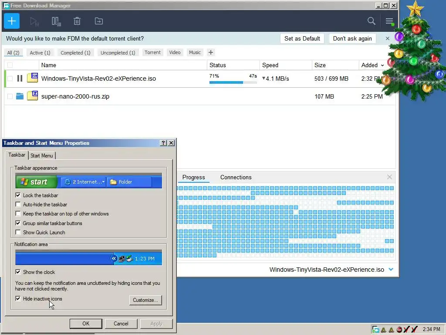The image size is (446, 335).
Task: Click the start-all downloads toolbar icon
Action: click(x=34, y=21)
